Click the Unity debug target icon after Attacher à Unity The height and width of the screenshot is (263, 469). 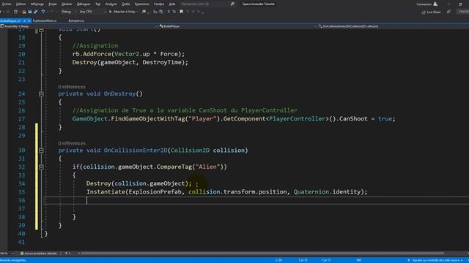144,12
